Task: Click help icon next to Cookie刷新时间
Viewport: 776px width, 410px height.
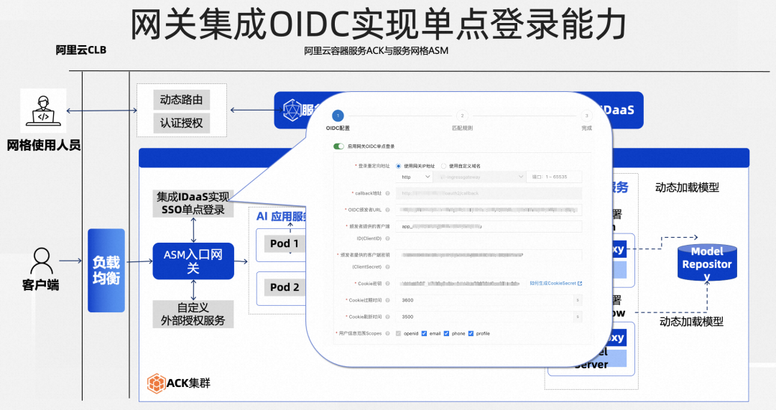Action: point(387,317)
